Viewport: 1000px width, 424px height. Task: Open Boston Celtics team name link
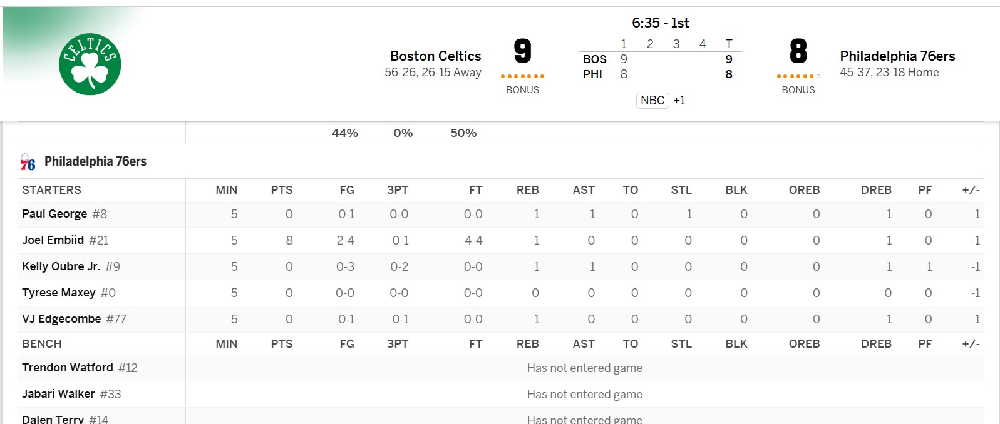(435, 56)
